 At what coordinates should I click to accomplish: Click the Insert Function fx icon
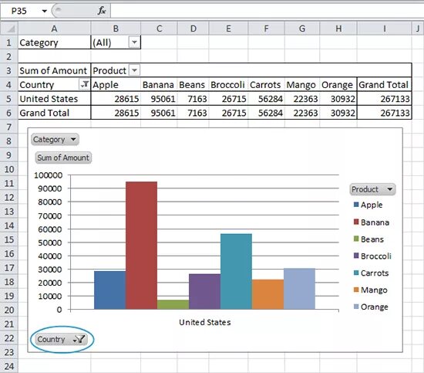tap(102, 11)
